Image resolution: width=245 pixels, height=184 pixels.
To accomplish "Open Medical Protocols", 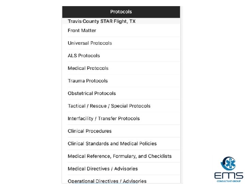I will (88, 68).
